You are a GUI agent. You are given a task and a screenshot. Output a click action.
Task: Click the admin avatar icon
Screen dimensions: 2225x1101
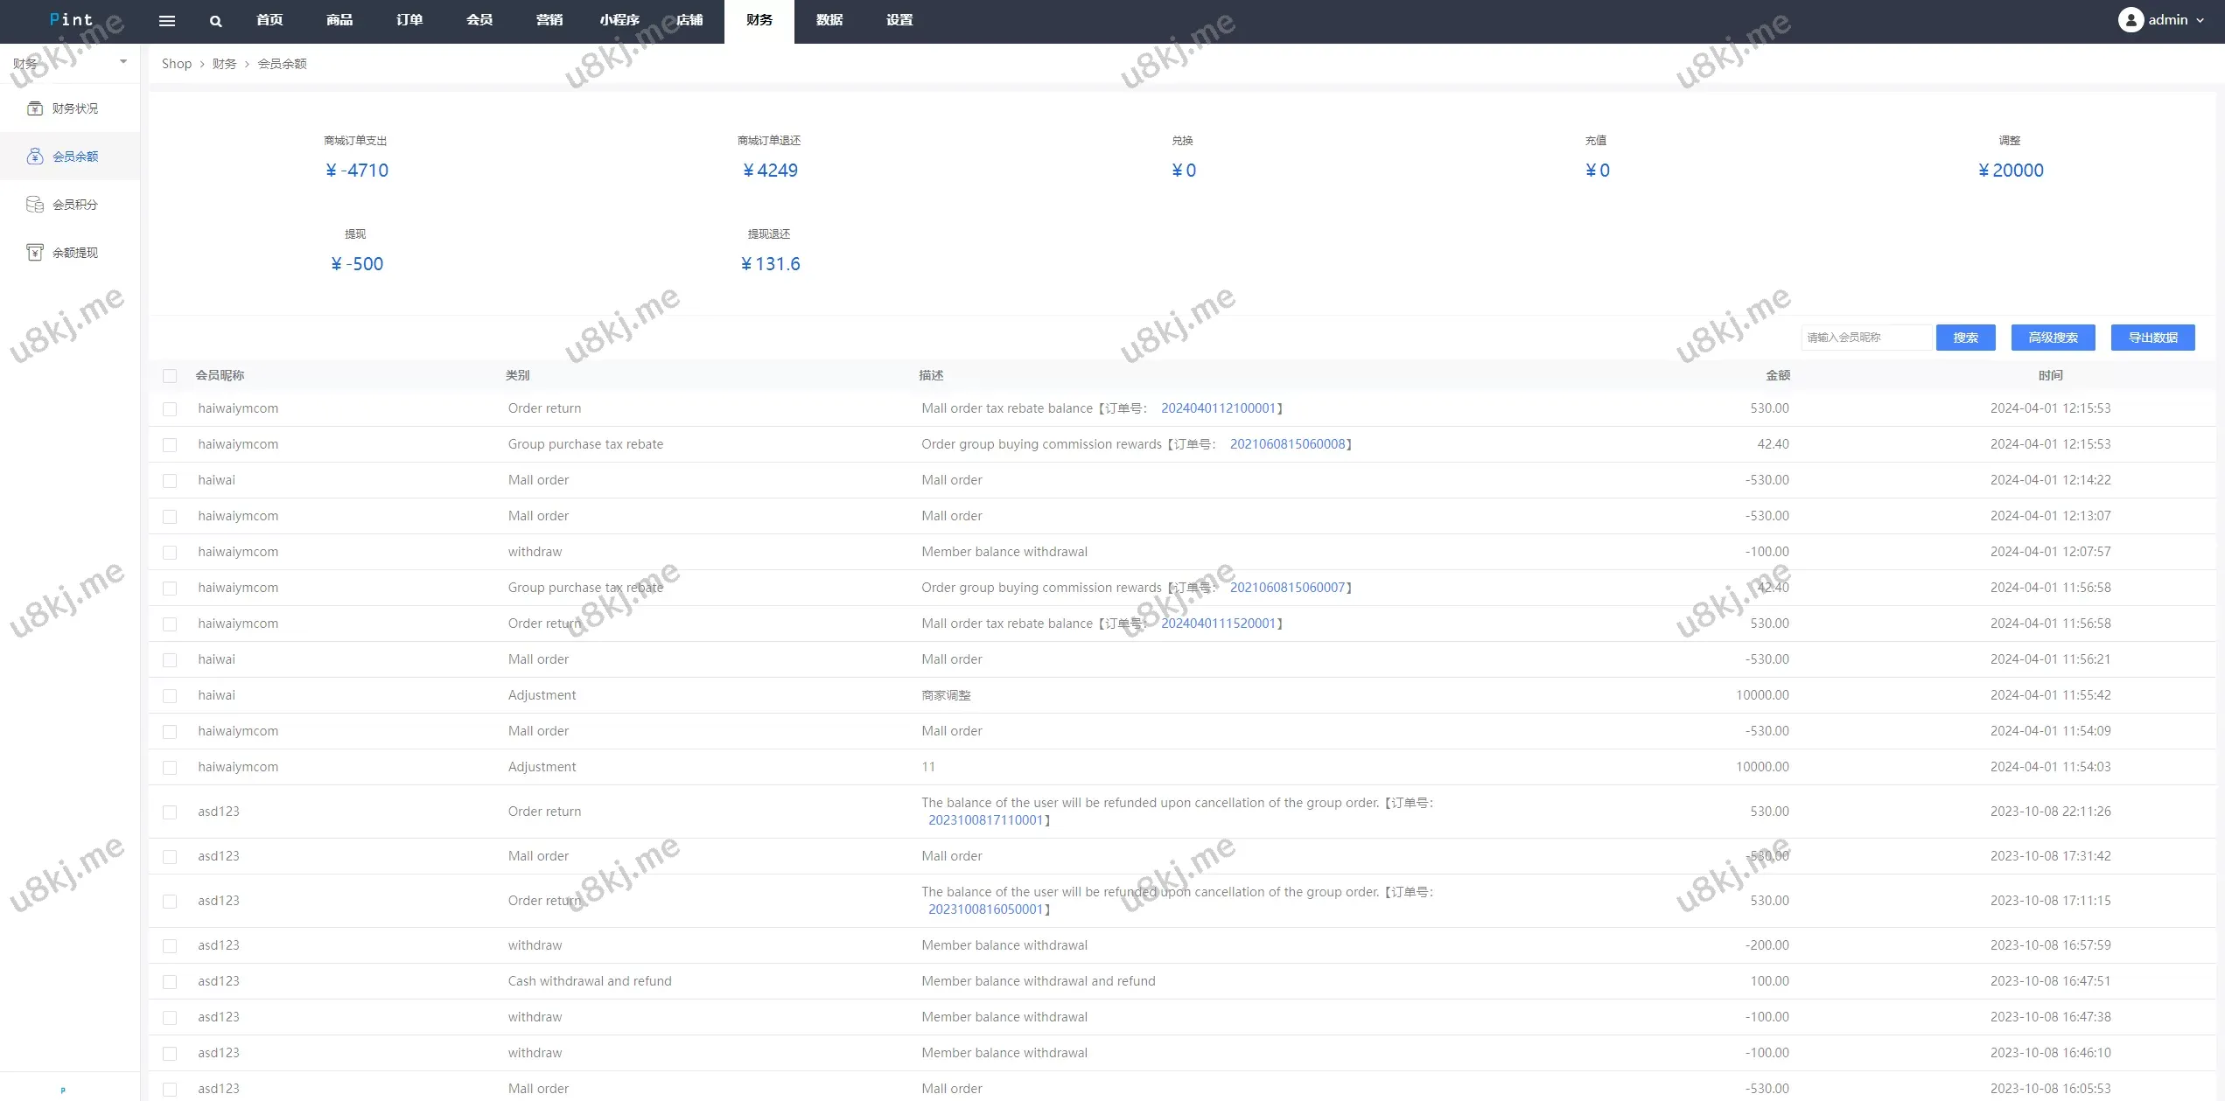coord(2130,19)
